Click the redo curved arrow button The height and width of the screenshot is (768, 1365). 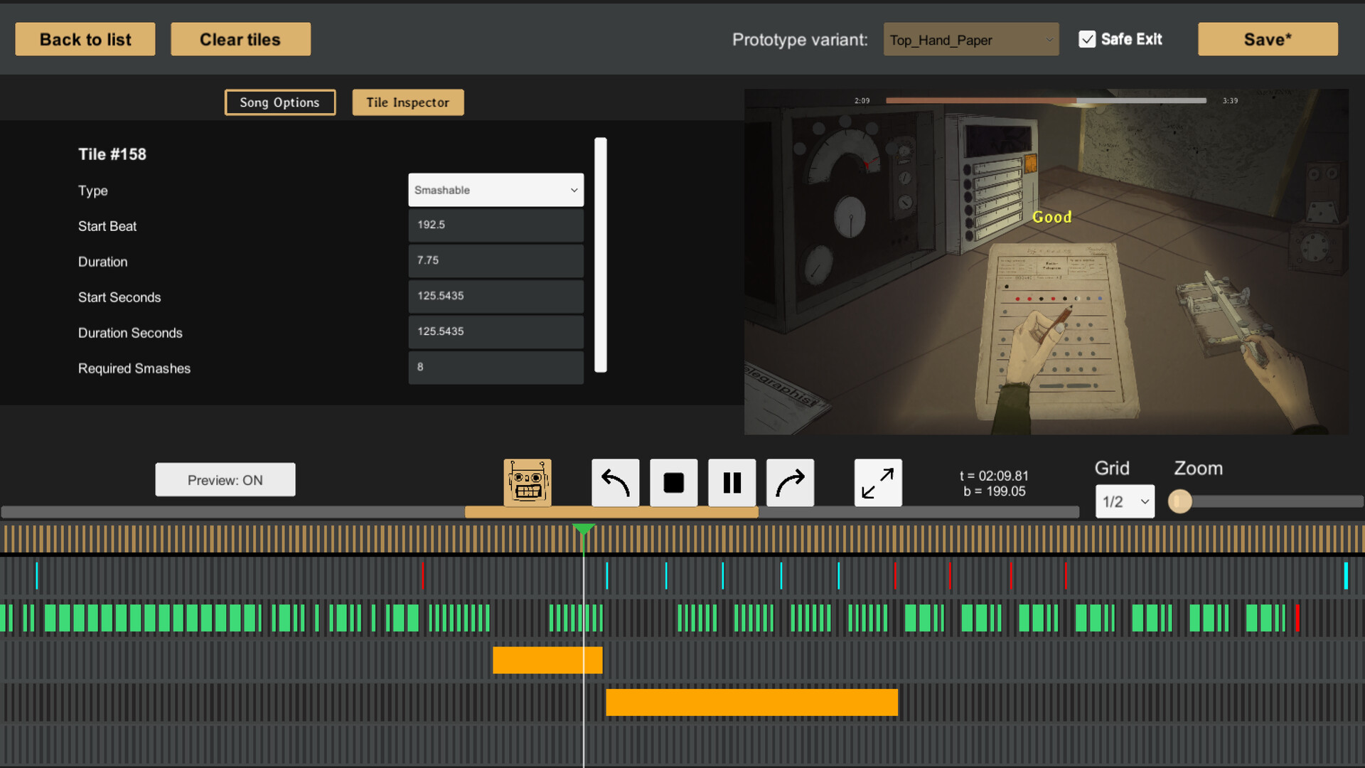point(790,483)
